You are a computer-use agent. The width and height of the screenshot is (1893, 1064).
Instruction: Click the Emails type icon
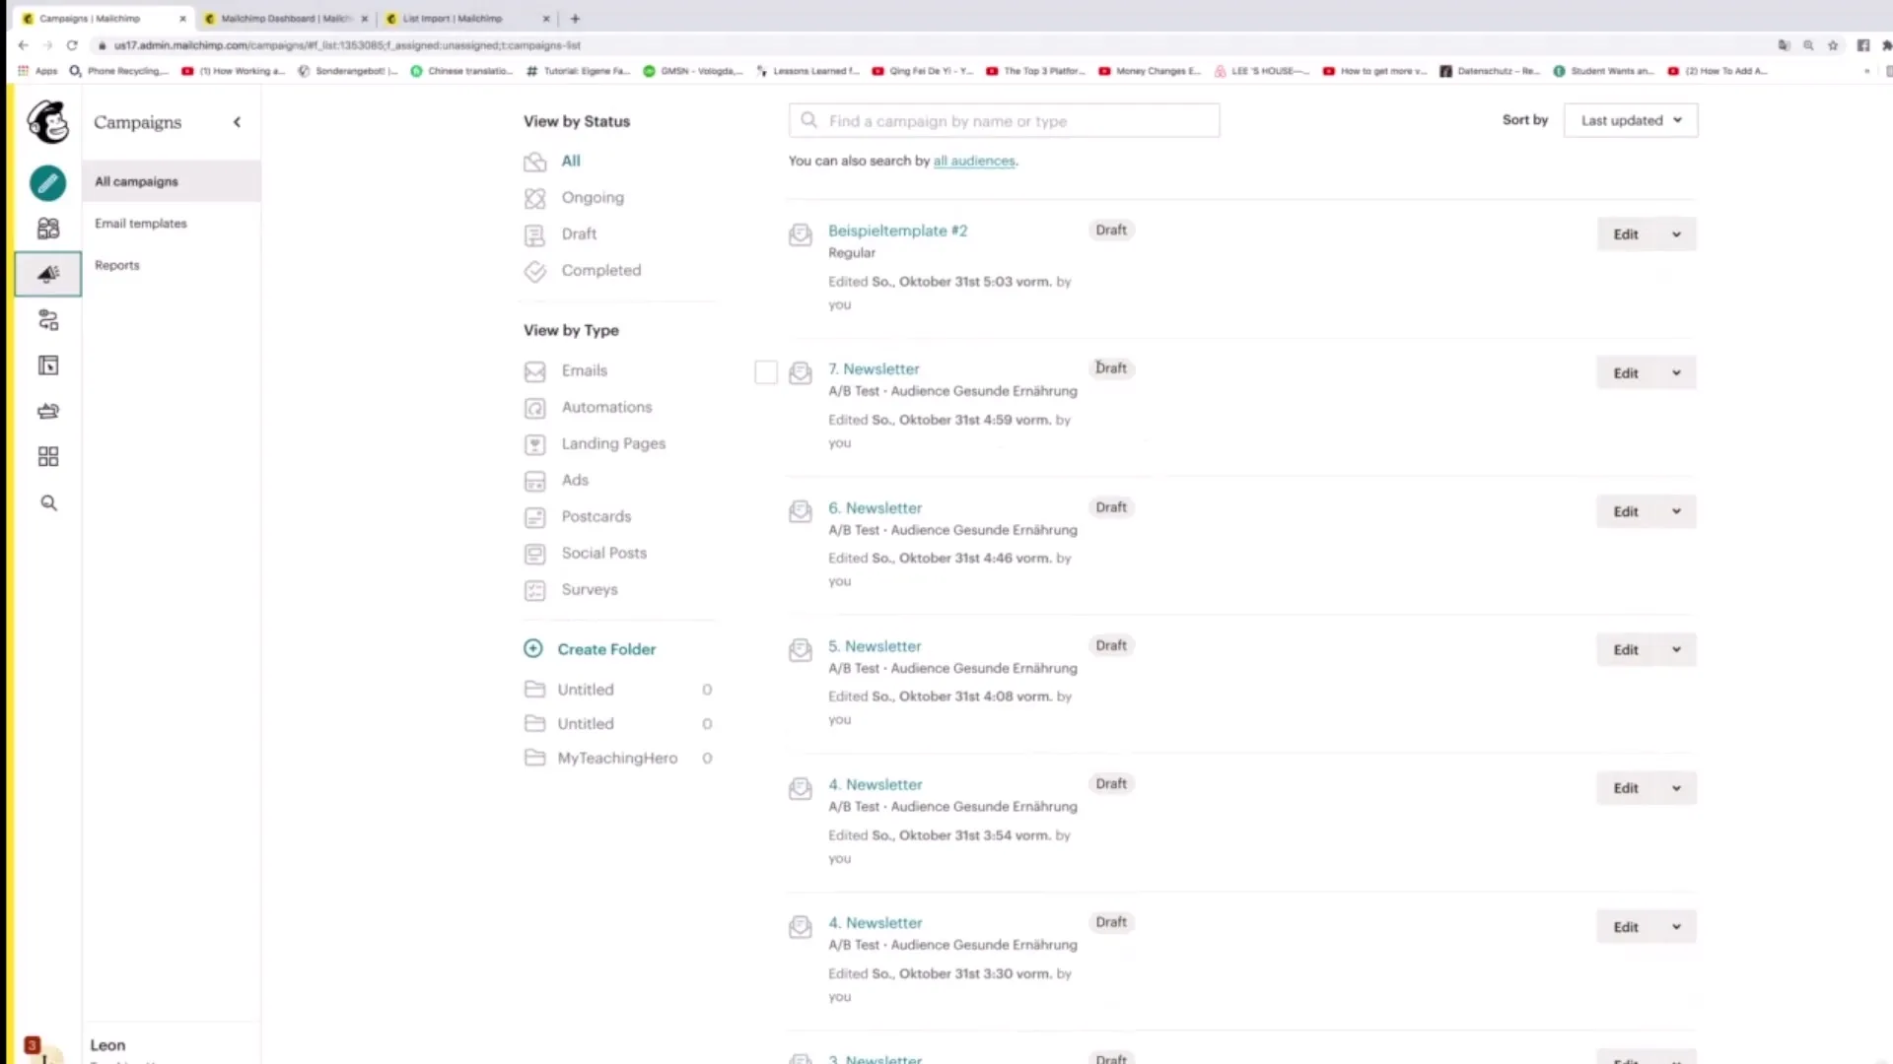[x=534, y=371]
